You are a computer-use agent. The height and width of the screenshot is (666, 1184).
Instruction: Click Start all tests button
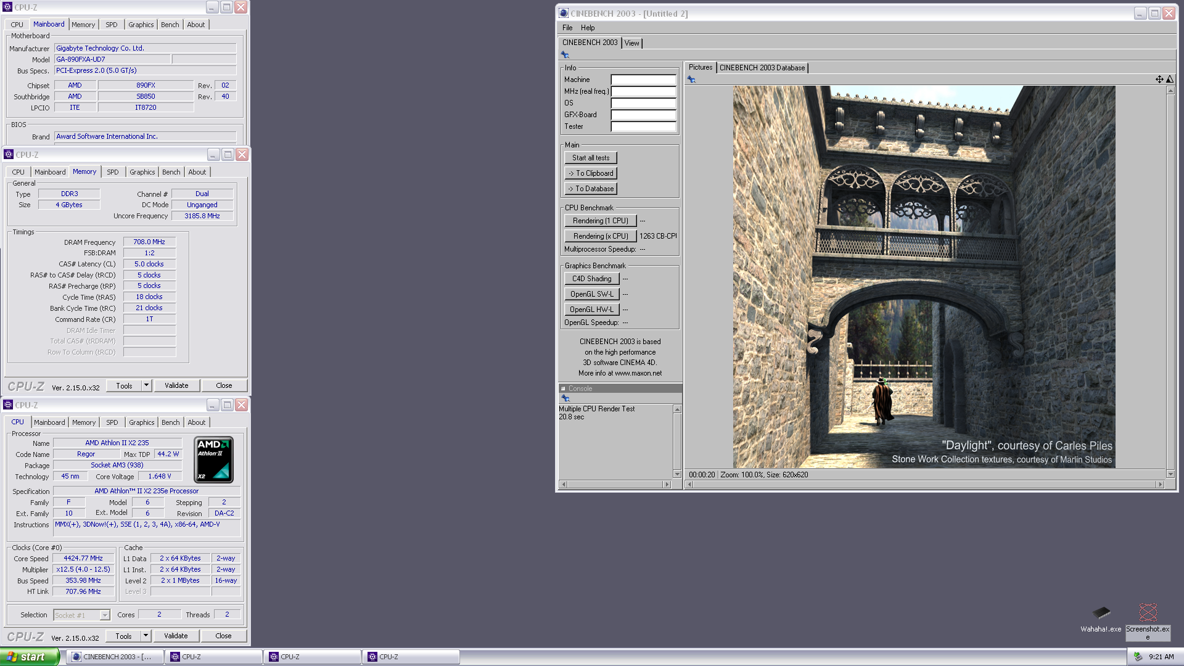[x=590, y=158]
